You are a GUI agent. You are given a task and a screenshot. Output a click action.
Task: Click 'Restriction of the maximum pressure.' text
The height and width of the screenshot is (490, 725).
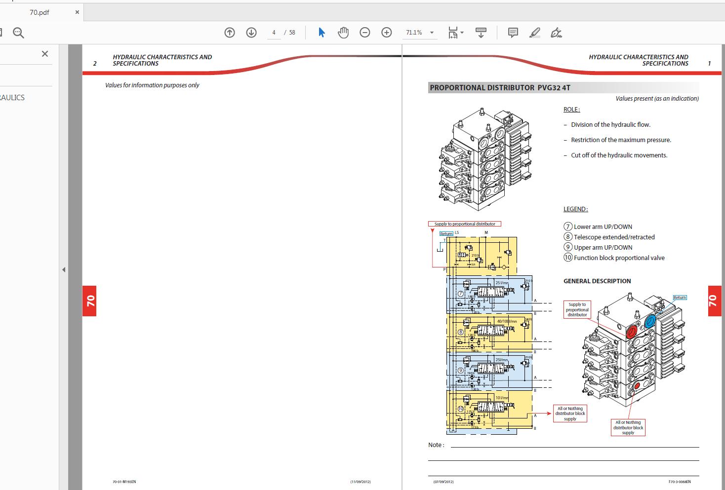click(621, 140)
